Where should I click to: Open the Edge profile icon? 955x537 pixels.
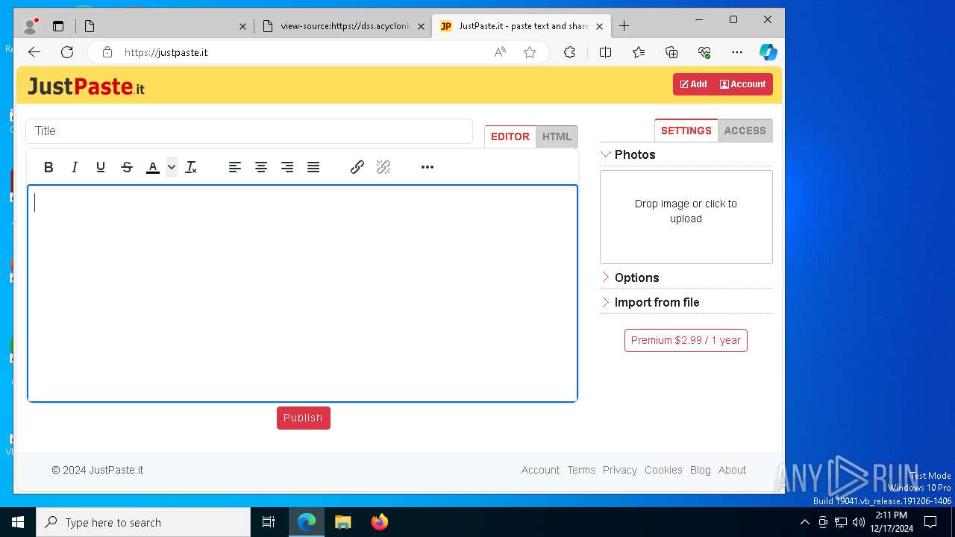[x=31, y=26]
